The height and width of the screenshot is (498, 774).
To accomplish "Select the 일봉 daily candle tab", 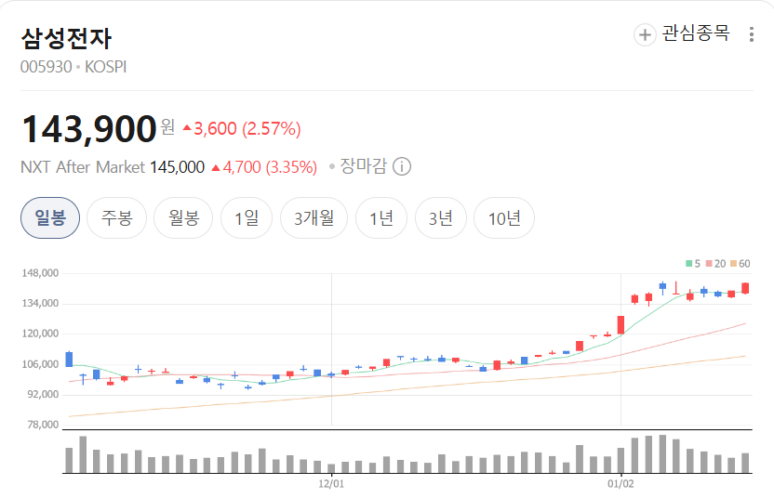I will (50, 218).
